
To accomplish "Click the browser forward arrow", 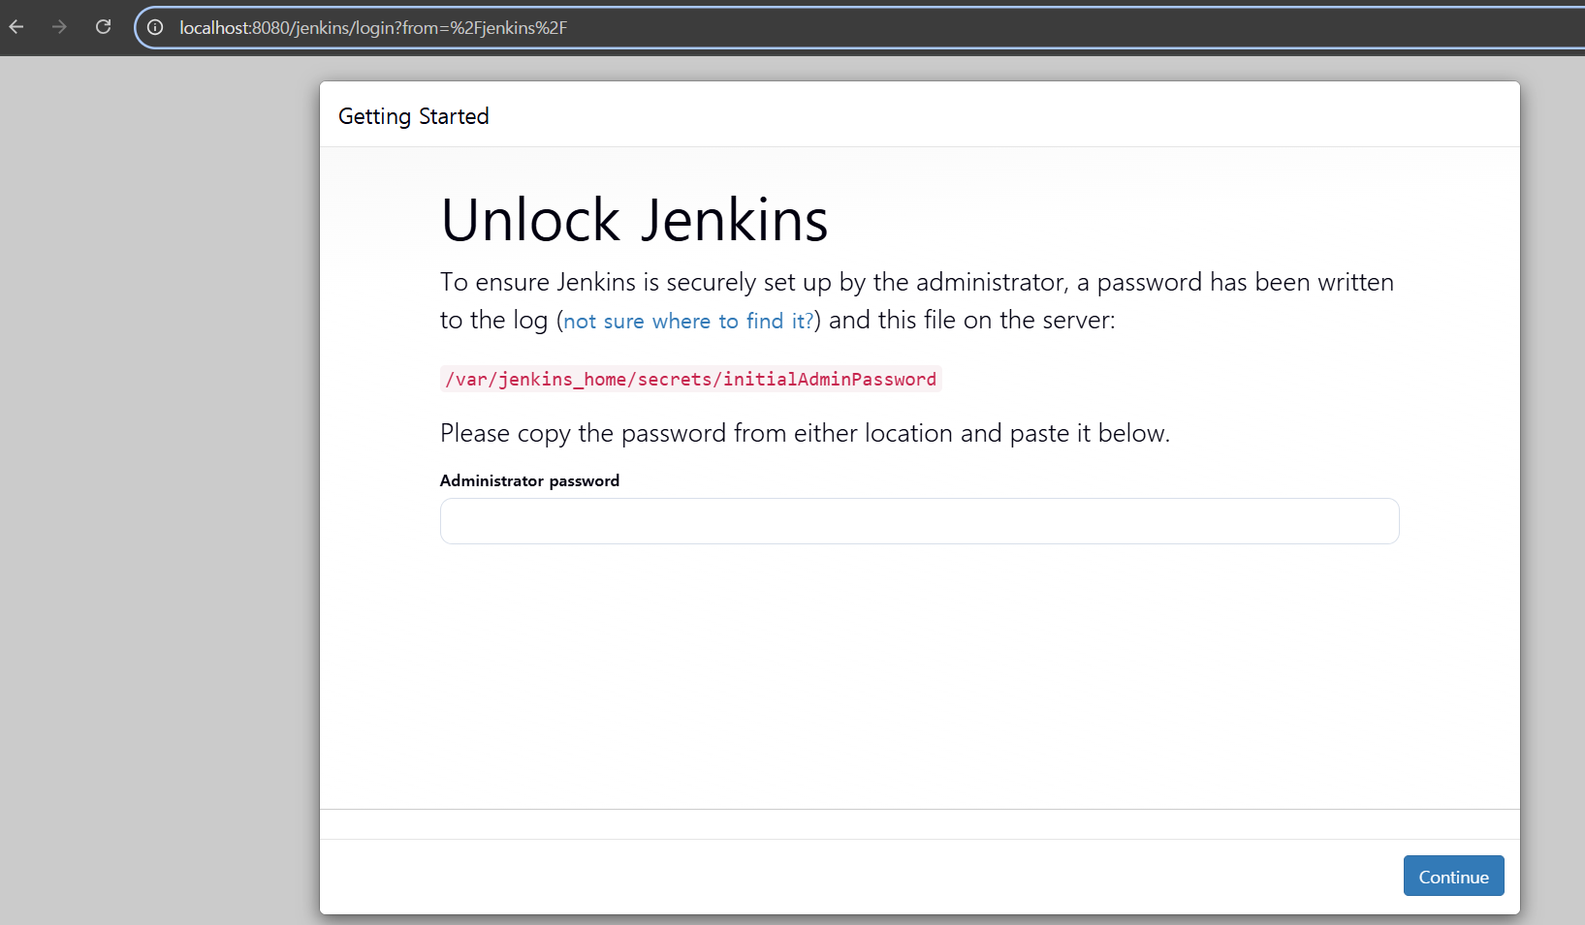I will pyautogui.click(x=59, y=27).
